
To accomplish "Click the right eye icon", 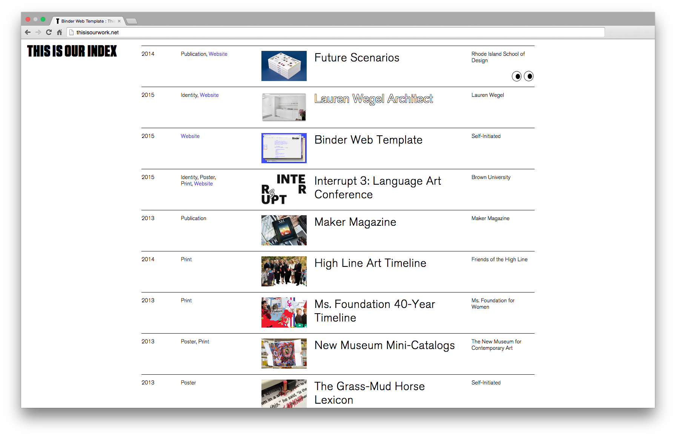I will coord(529,77).
